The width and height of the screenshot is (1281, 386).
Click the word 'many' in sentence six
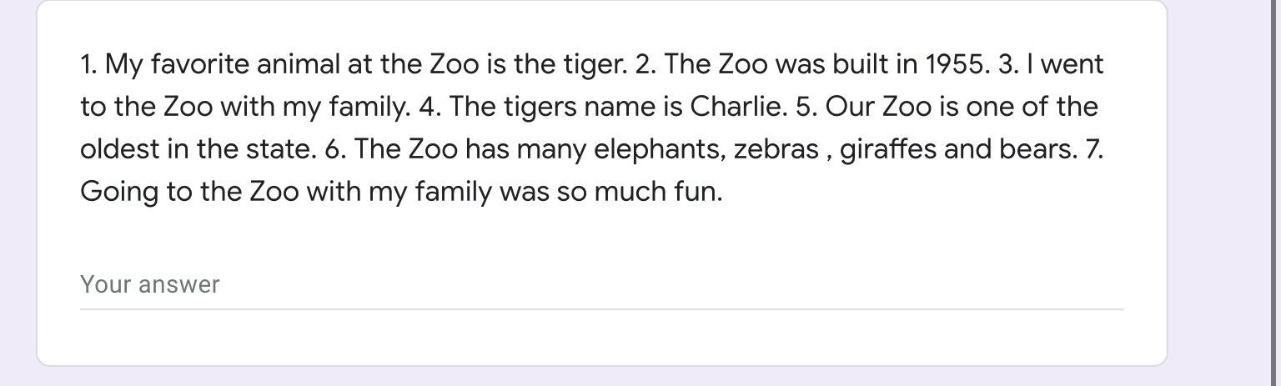click(x=550, y=151)
